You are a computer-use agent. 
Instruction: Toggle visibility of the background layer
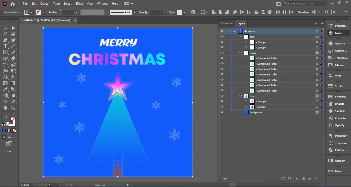pyautogui.click(x=222, y=112)
